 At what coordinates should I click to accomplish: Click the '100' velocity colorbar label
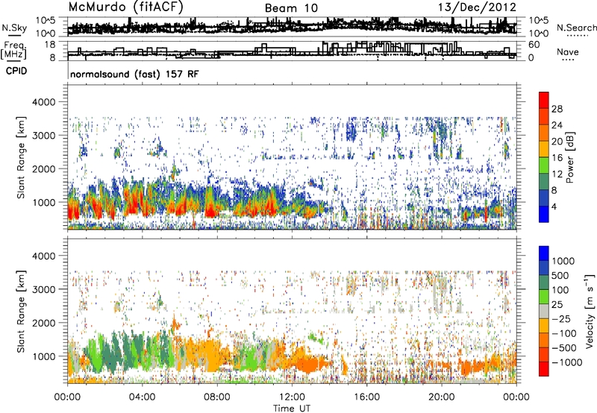click(x=560, y=290)
